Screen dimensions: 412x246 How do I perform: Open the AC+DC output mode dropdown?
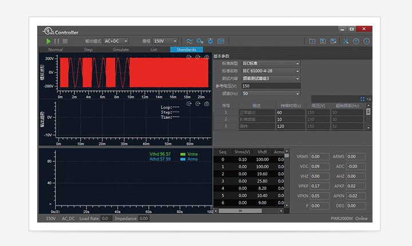pyautogui.click(x=116, y=41)
